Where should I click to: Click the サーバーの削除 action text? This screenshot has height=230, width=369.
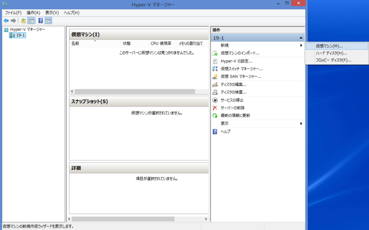tap(232, 108)
